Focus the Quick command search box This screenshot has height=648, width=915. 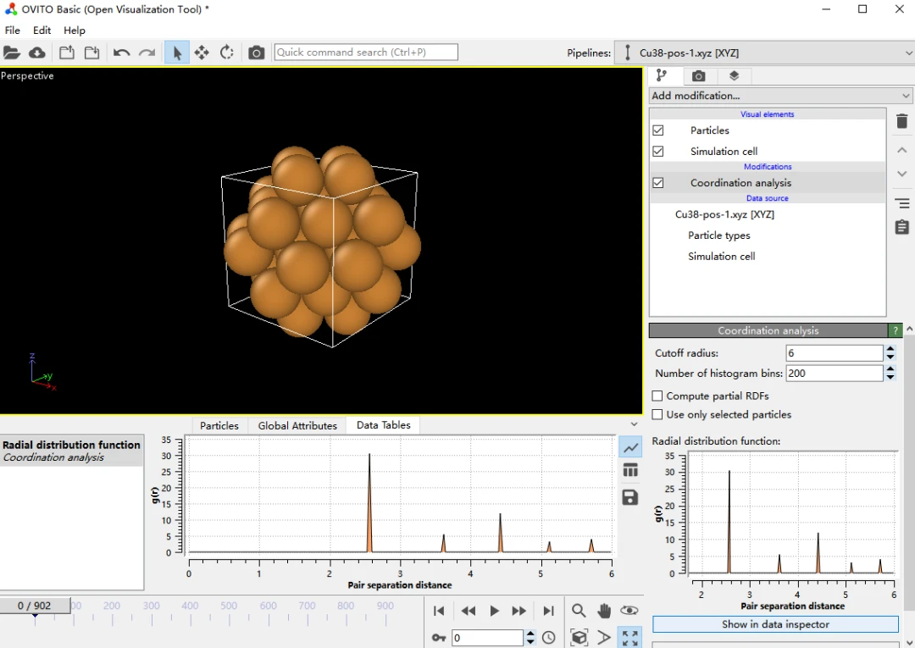click(x=366, y=52)
